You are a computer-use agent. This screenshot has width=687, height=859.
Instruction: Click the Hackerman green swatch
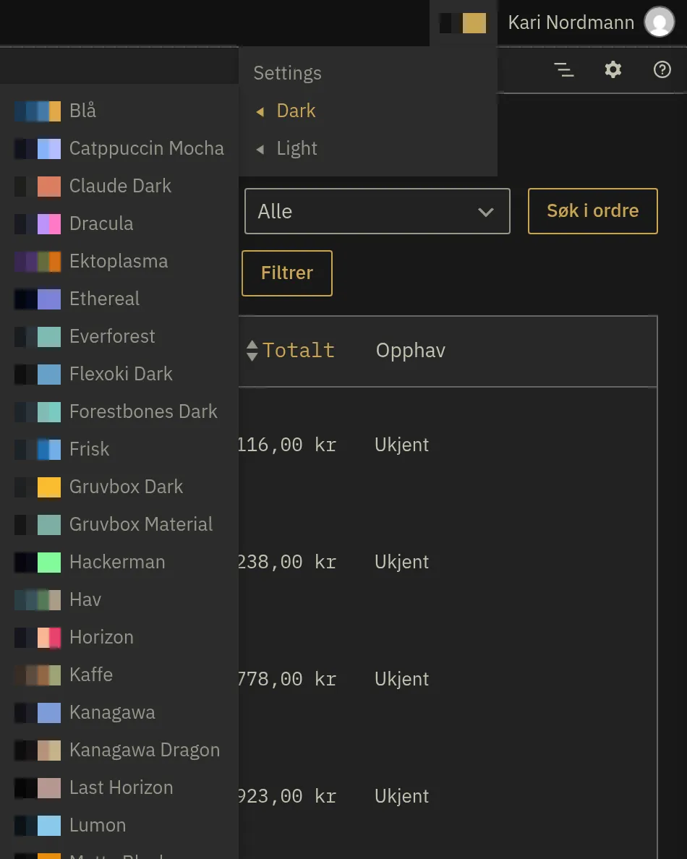[48, 563]
